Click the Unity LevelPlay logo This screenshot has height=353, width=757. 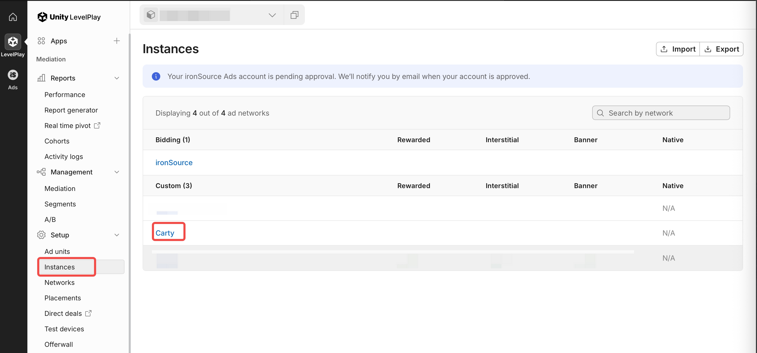[x=69, y=17]
